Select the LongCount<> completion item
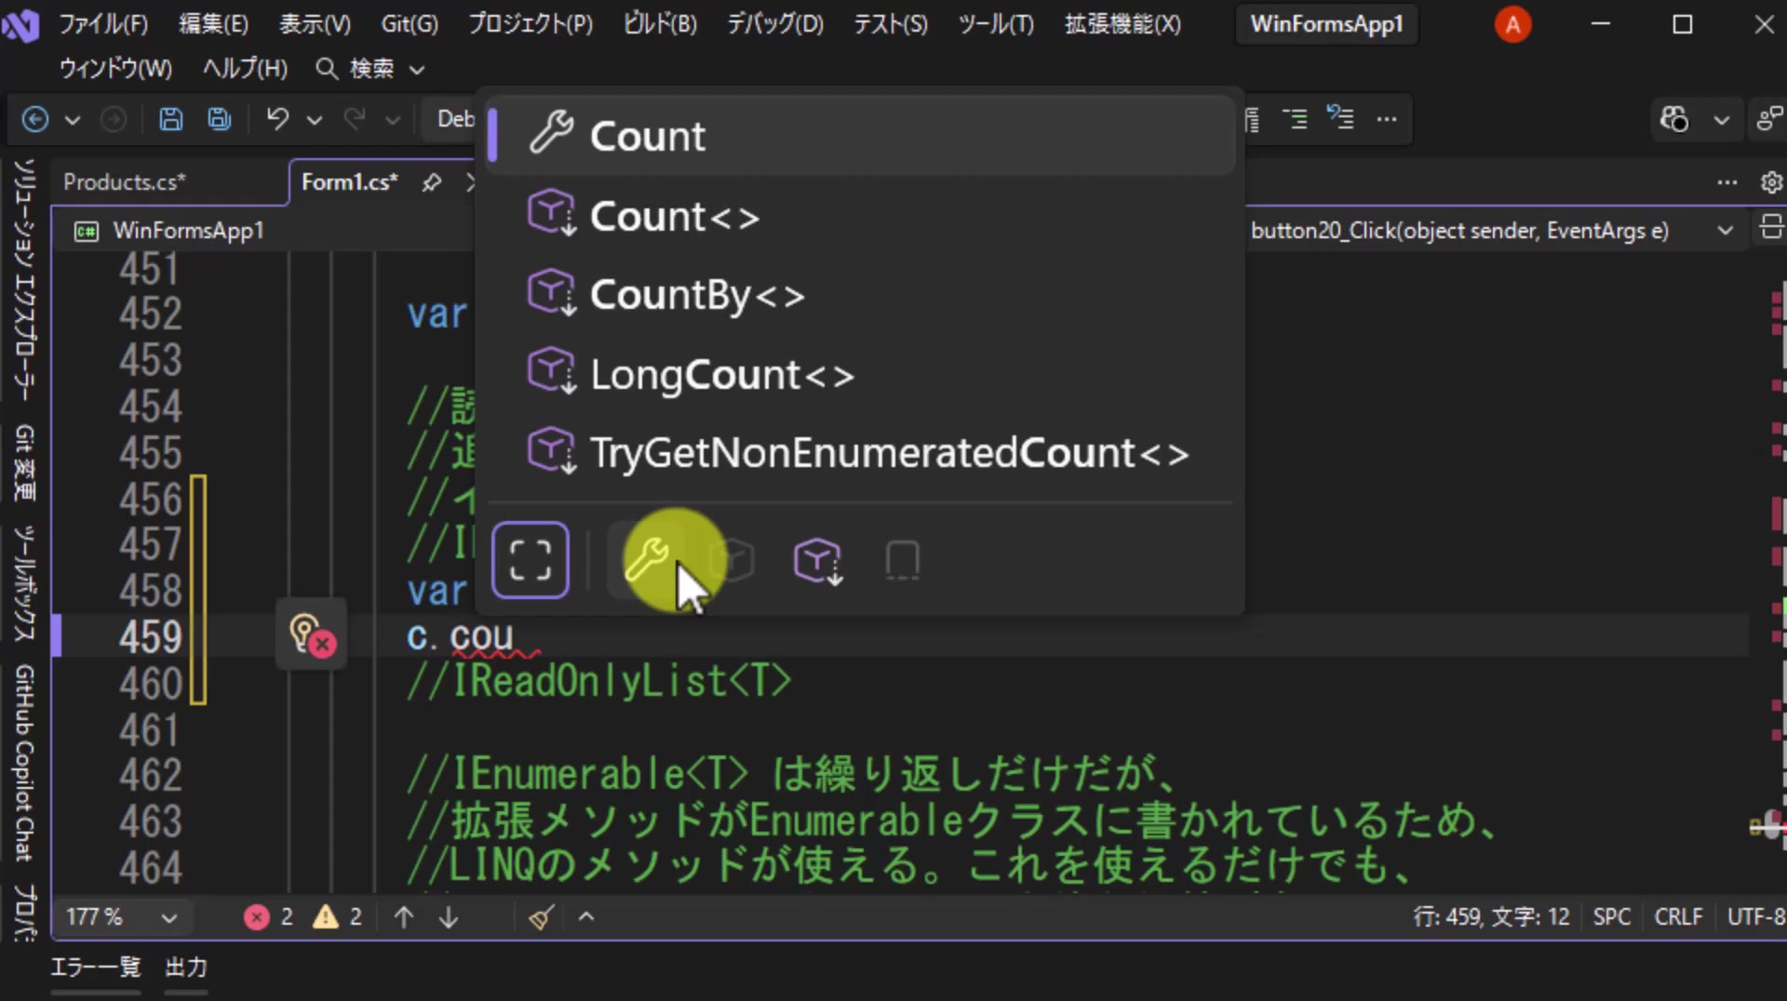 tap(861, 374)
